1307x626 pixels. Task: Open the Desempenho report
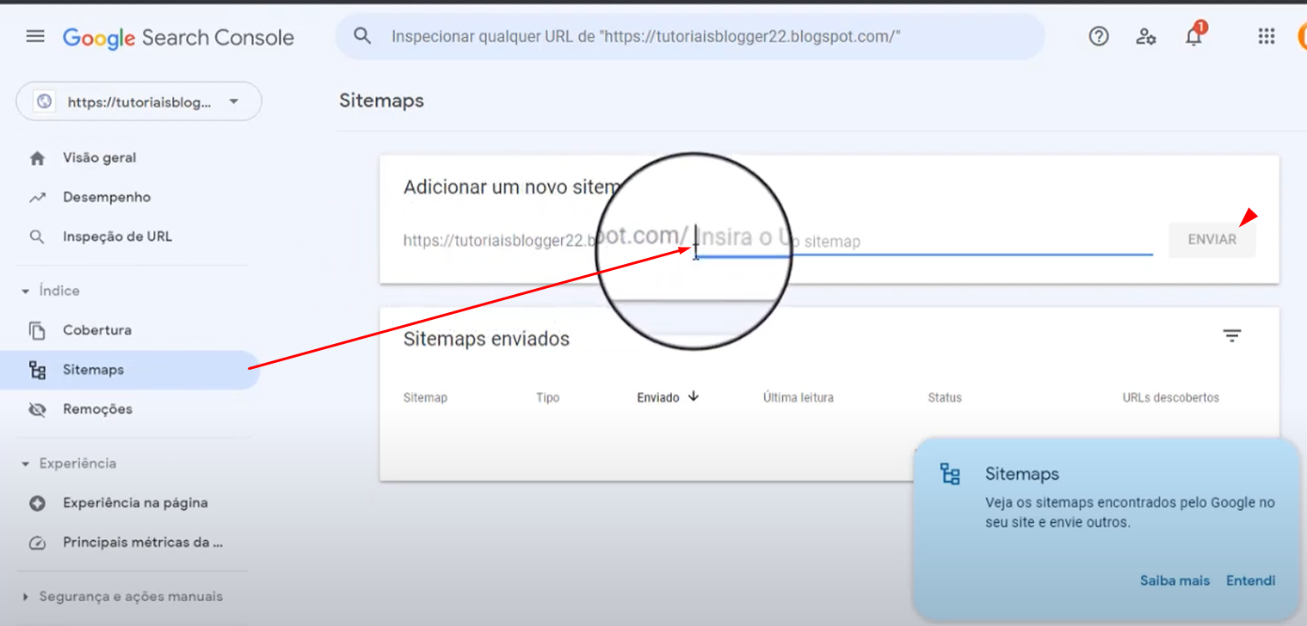106,198
